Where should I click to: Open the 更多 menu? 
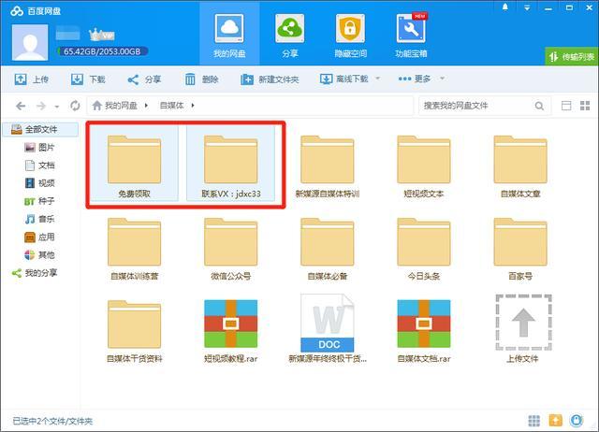tap(415, 79)
